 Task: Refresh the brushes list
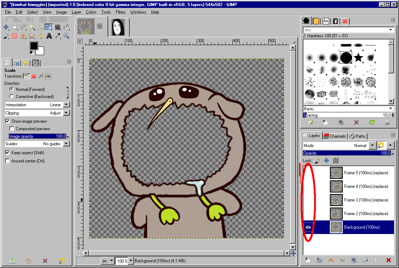[x=372, y=123]
